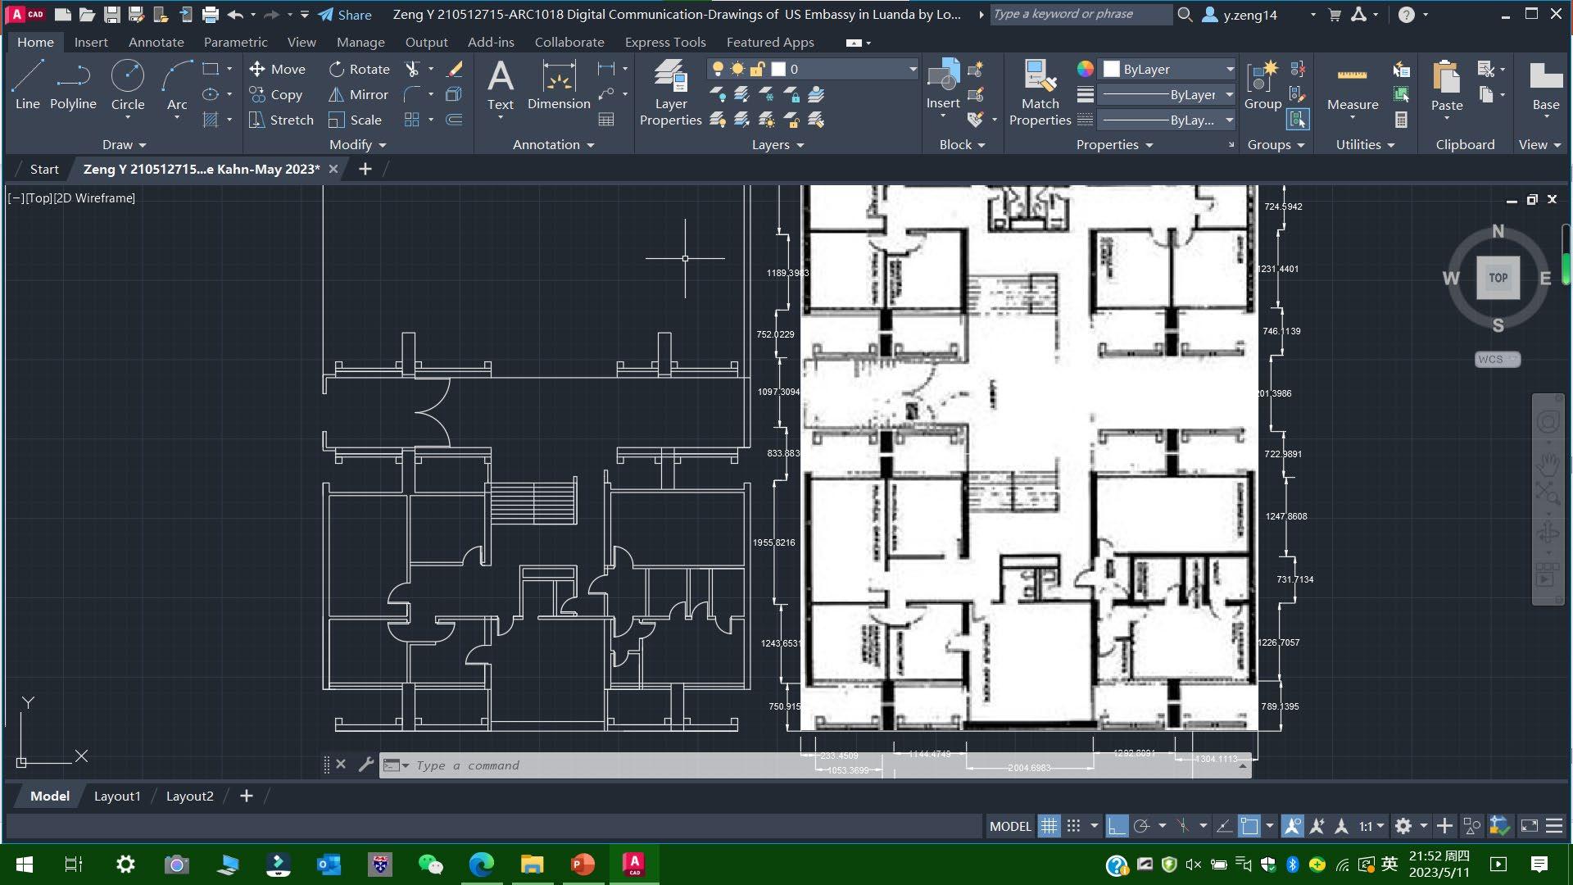Image resolution: width=1573 pixels, height=885 pixels.
Task: Click the Mirror tool in Modify panel
Action: click(358, 95)
